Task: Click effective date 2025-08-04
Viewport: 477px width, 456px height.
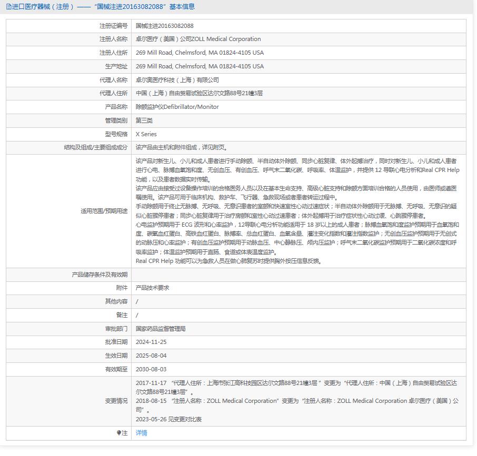Action: point(151,356)
